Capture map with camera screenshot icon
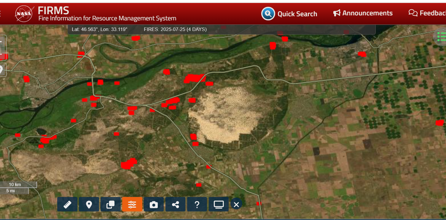 pos(154,204)
